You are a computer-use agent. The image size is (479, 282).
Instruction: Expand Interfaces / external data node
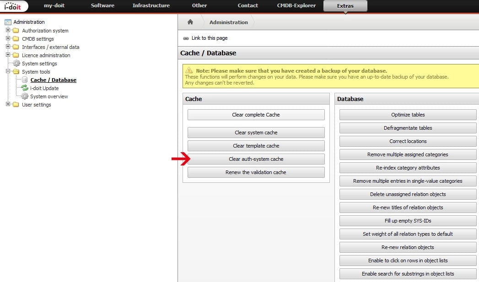pos(8,47)
